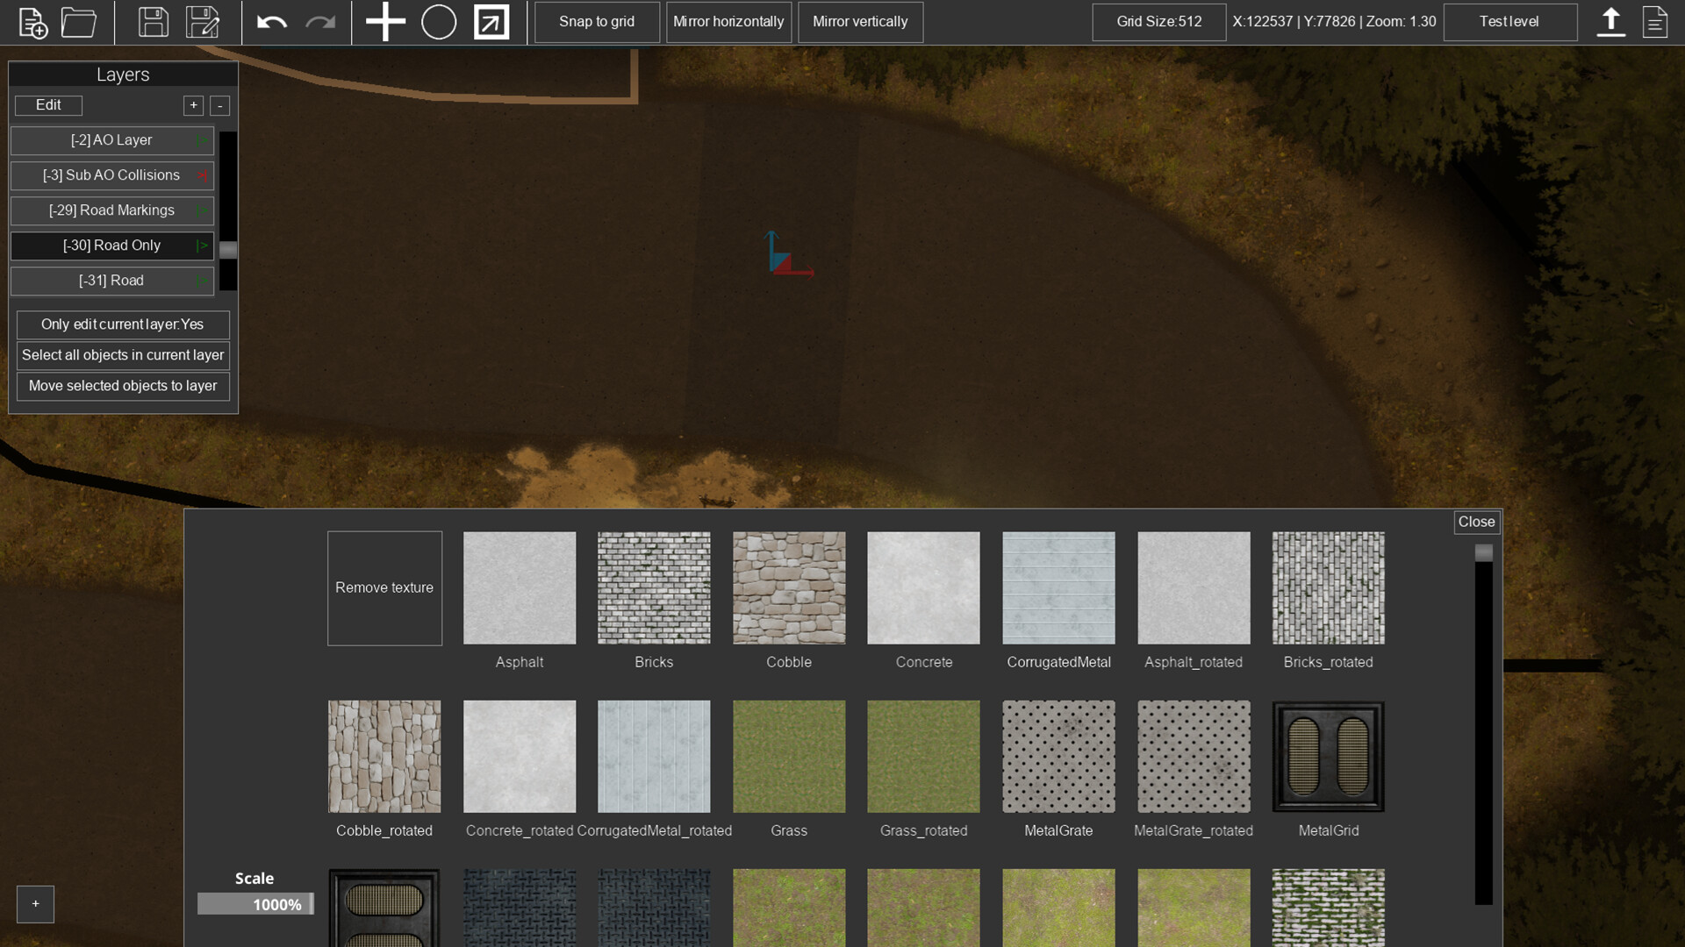Toggle Only edit current layer setting
The image size is (1685, 947).
pyautogui.click(x=122, y=324)
